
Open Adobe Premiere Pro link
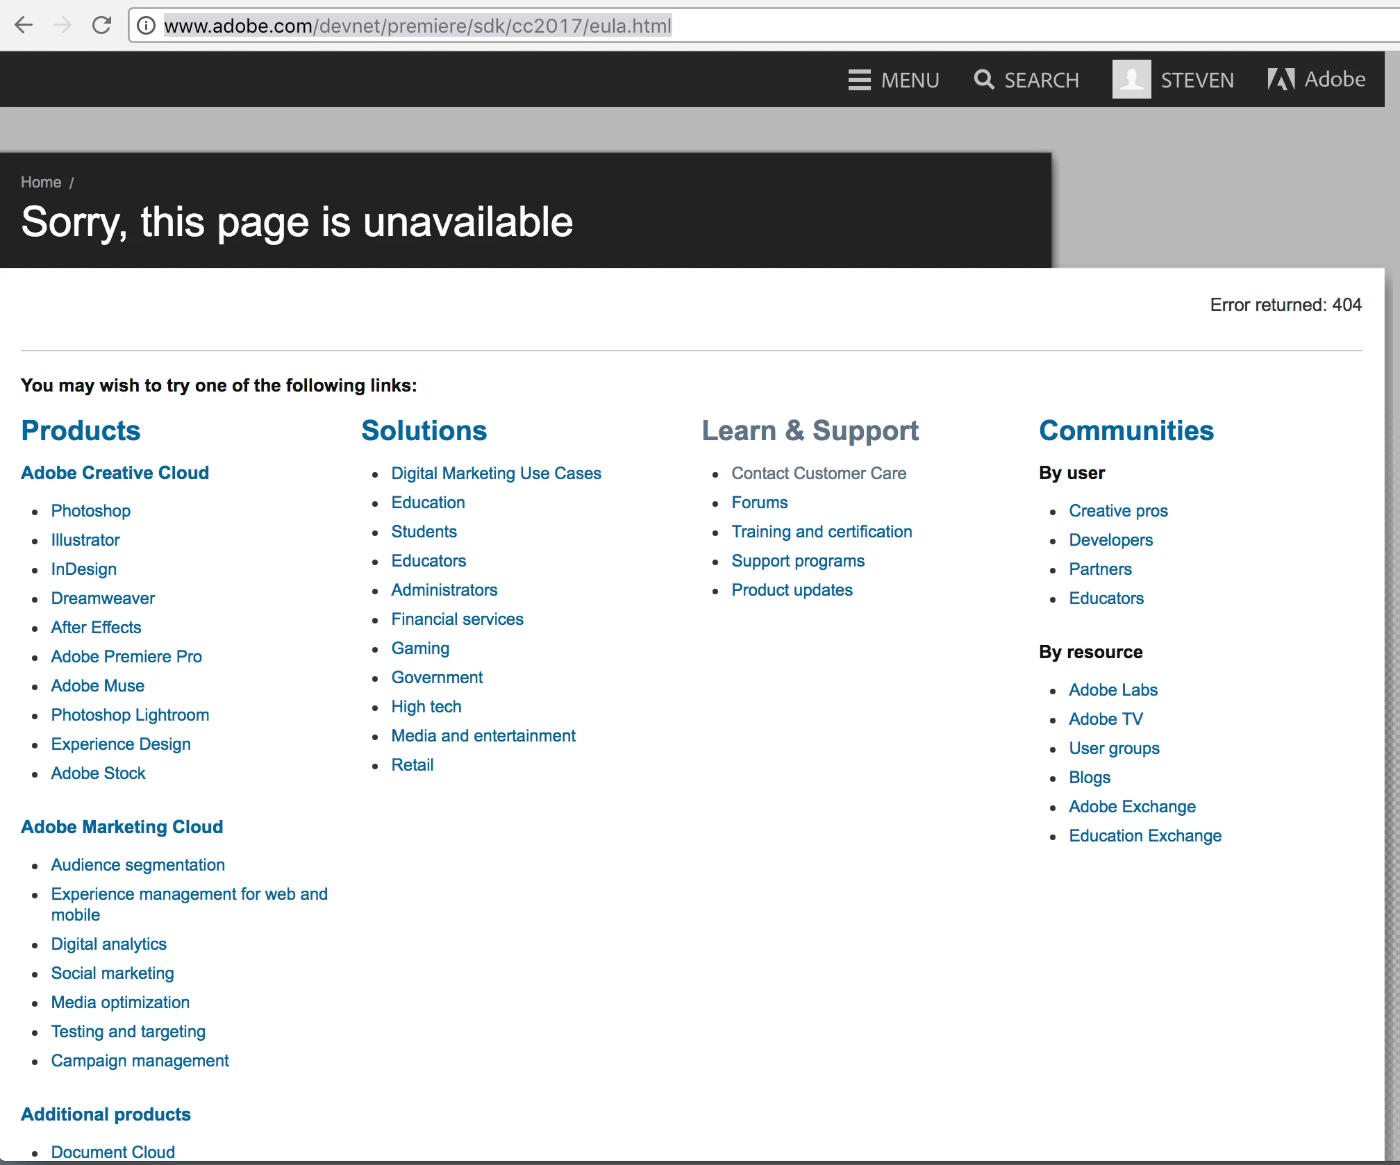click(126, 656)
